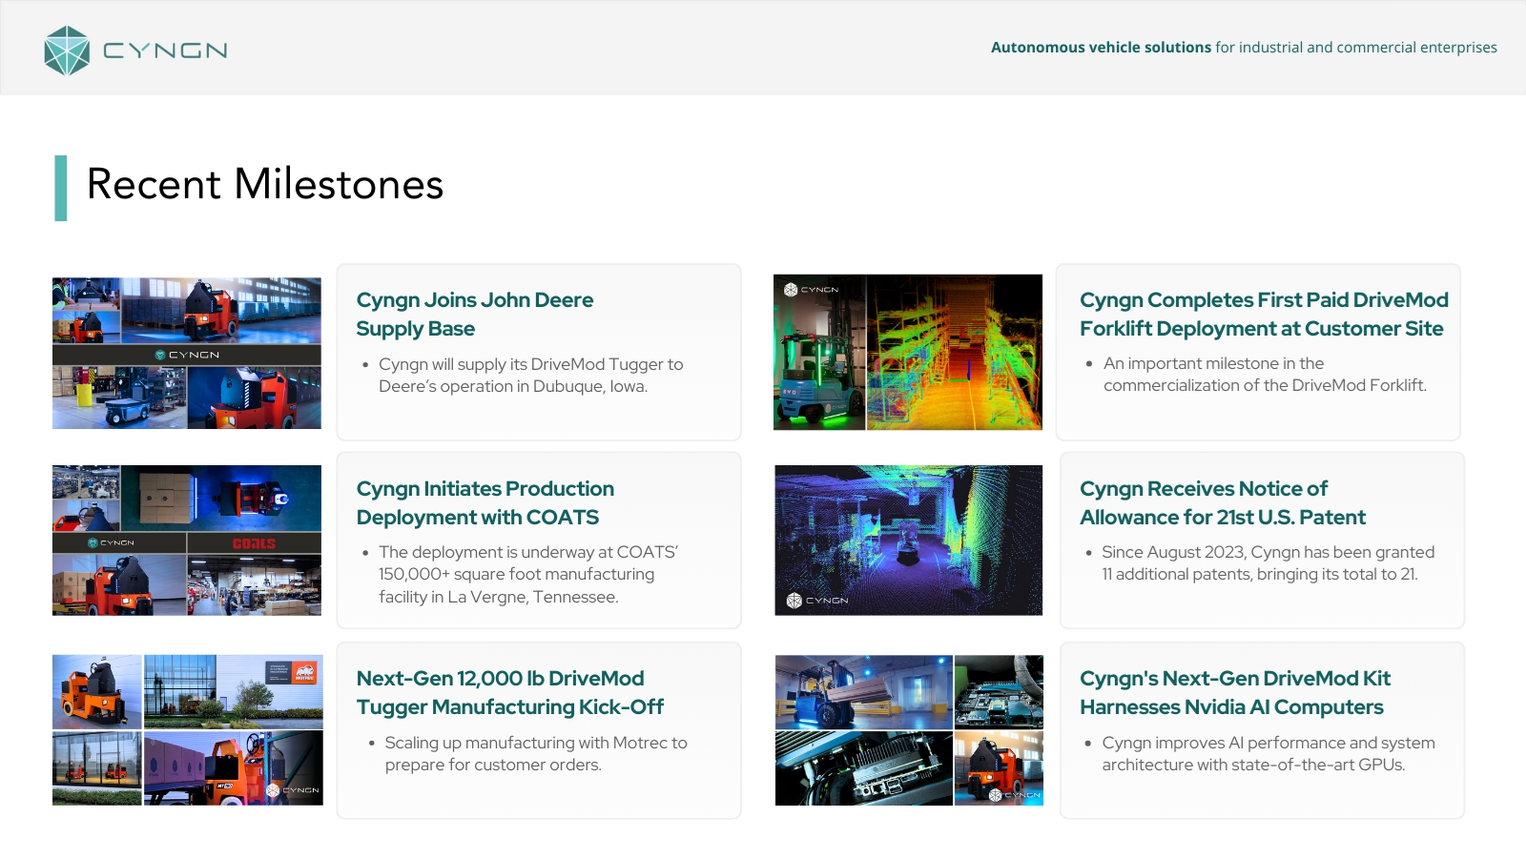Click the 'Cyngn Joins John Deere Supply Base' heading
This screenshot has width=1526, height=858.
tap(474, 314)
